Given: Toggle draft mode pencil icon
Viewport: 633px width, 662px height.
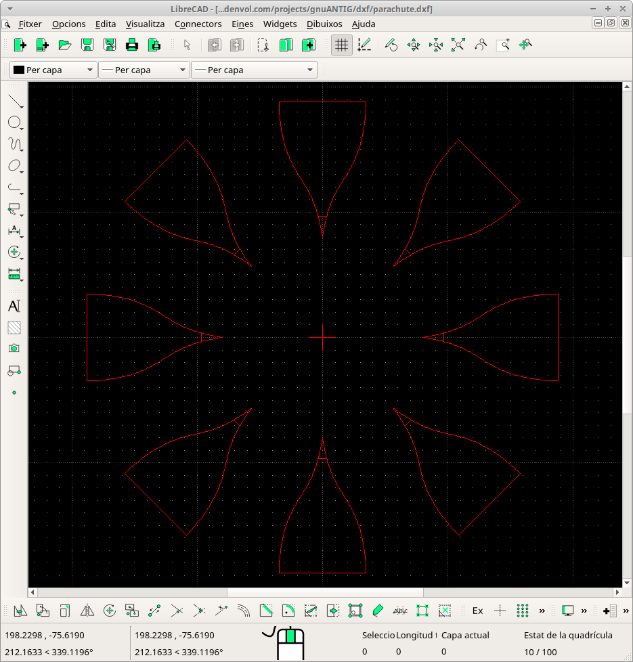Looking at the screenshot, I should point(364,45).
